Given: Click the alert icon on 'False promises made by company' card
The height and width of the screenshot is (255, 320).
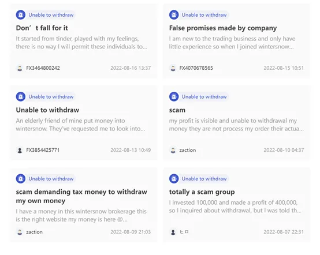Looking at the screenshot, I should (x=174, y=15).
